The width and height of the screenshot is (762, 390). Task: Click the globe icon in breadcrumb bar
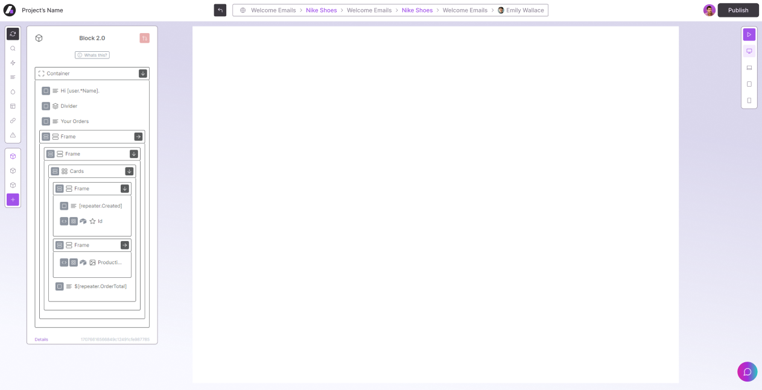pyautogui.click(x=243, y=10)
